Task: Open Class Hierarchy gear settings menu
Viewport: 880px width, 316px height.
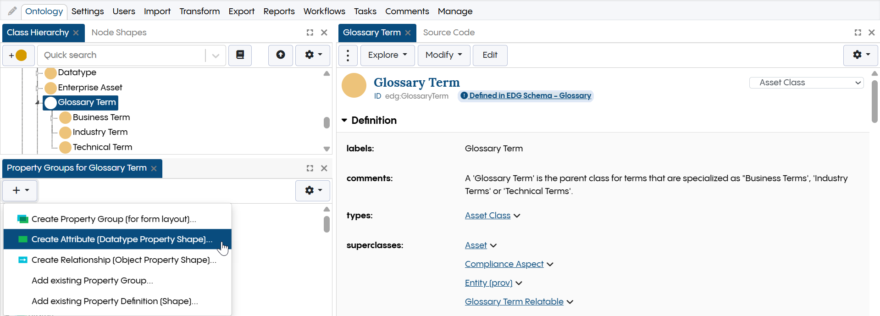Action: pyautogui.click(x=313, y=55)
